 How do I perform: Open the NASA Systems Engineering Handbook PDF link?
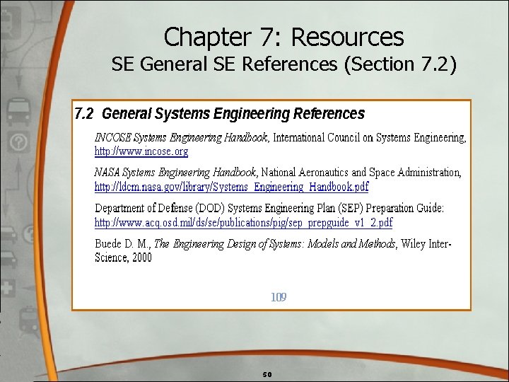click(231, 187)
